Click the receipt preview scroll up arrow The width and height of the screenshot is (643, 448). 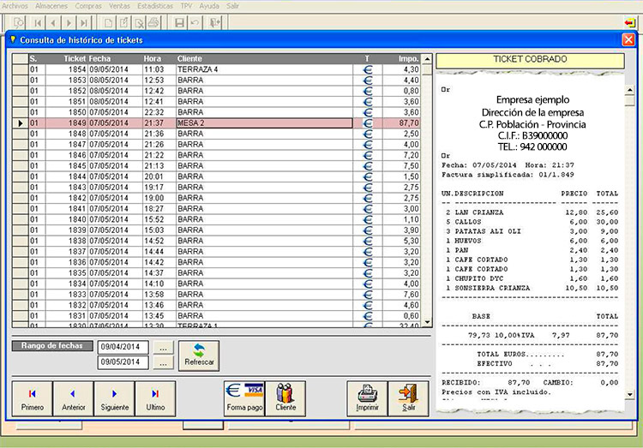click(x=630, y=90)
